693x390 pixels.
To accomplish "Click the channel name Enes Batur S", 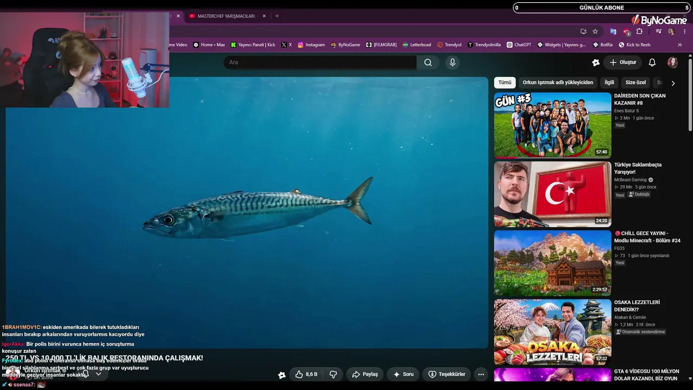I will (626, 110).
